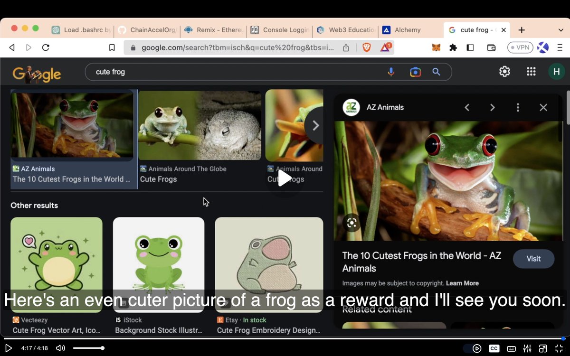Image resolution: width=570 pixels, height=356 pixels.
Task: Bookmark this page icon
Action: click(112, 47)
